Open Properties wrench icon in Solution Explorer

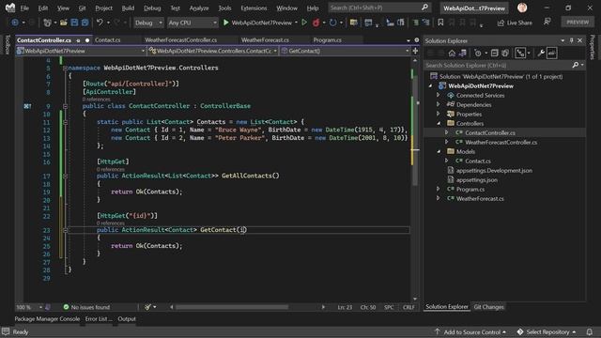click(541, 54)
